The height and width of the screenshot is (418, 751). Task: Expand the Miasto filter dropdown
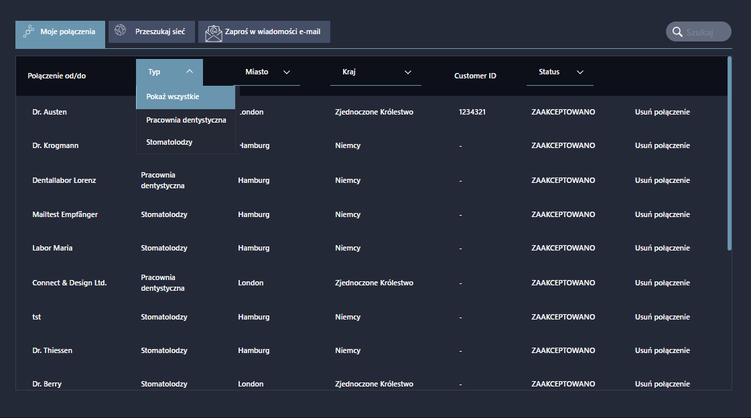point(287,72)
